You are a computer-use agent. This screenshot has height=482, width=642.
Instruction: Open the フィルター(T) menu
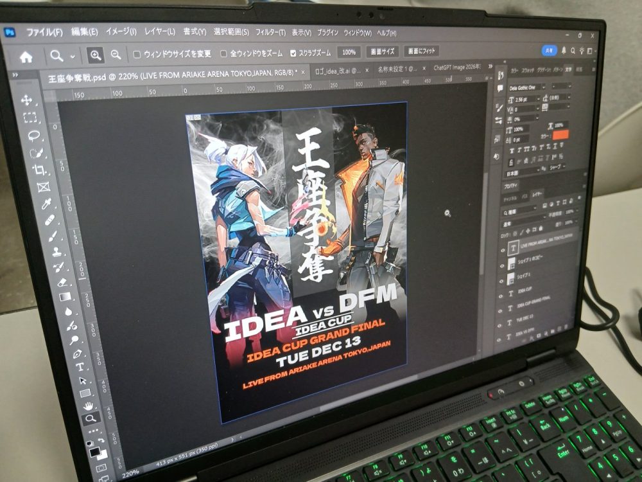click(x=270, y=32)
